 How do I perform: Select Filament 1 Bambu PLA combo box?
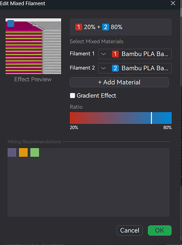pyautogui.click(x=135, y=54)
